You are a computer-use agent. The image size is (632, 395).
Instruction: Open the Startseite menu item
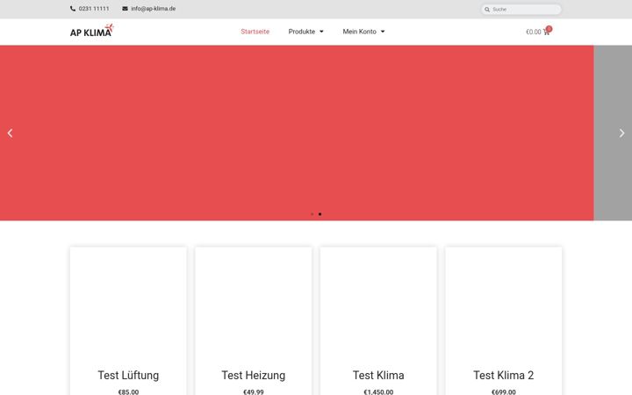(x=255, y=32)
